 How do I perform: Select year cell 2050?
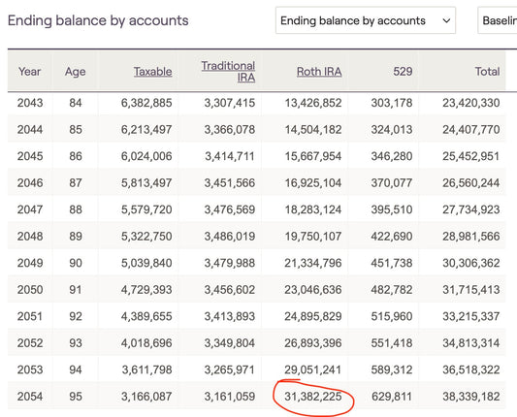30,290
